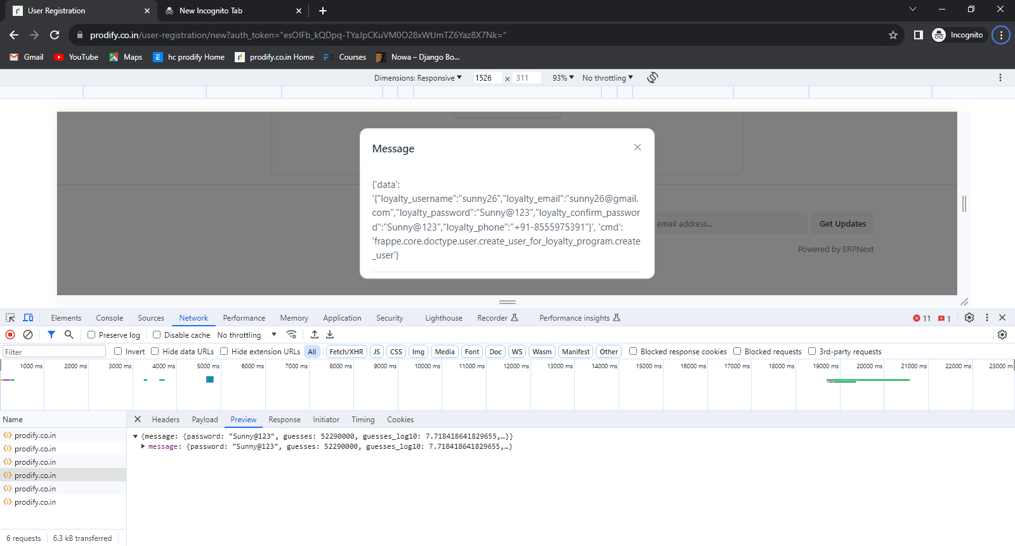Switch to the Console tab
Viewport: 1015px width, 546px height.
coord(110,318)
